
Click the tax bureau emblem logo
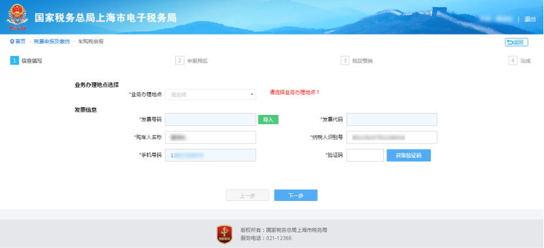click(17, 18)
